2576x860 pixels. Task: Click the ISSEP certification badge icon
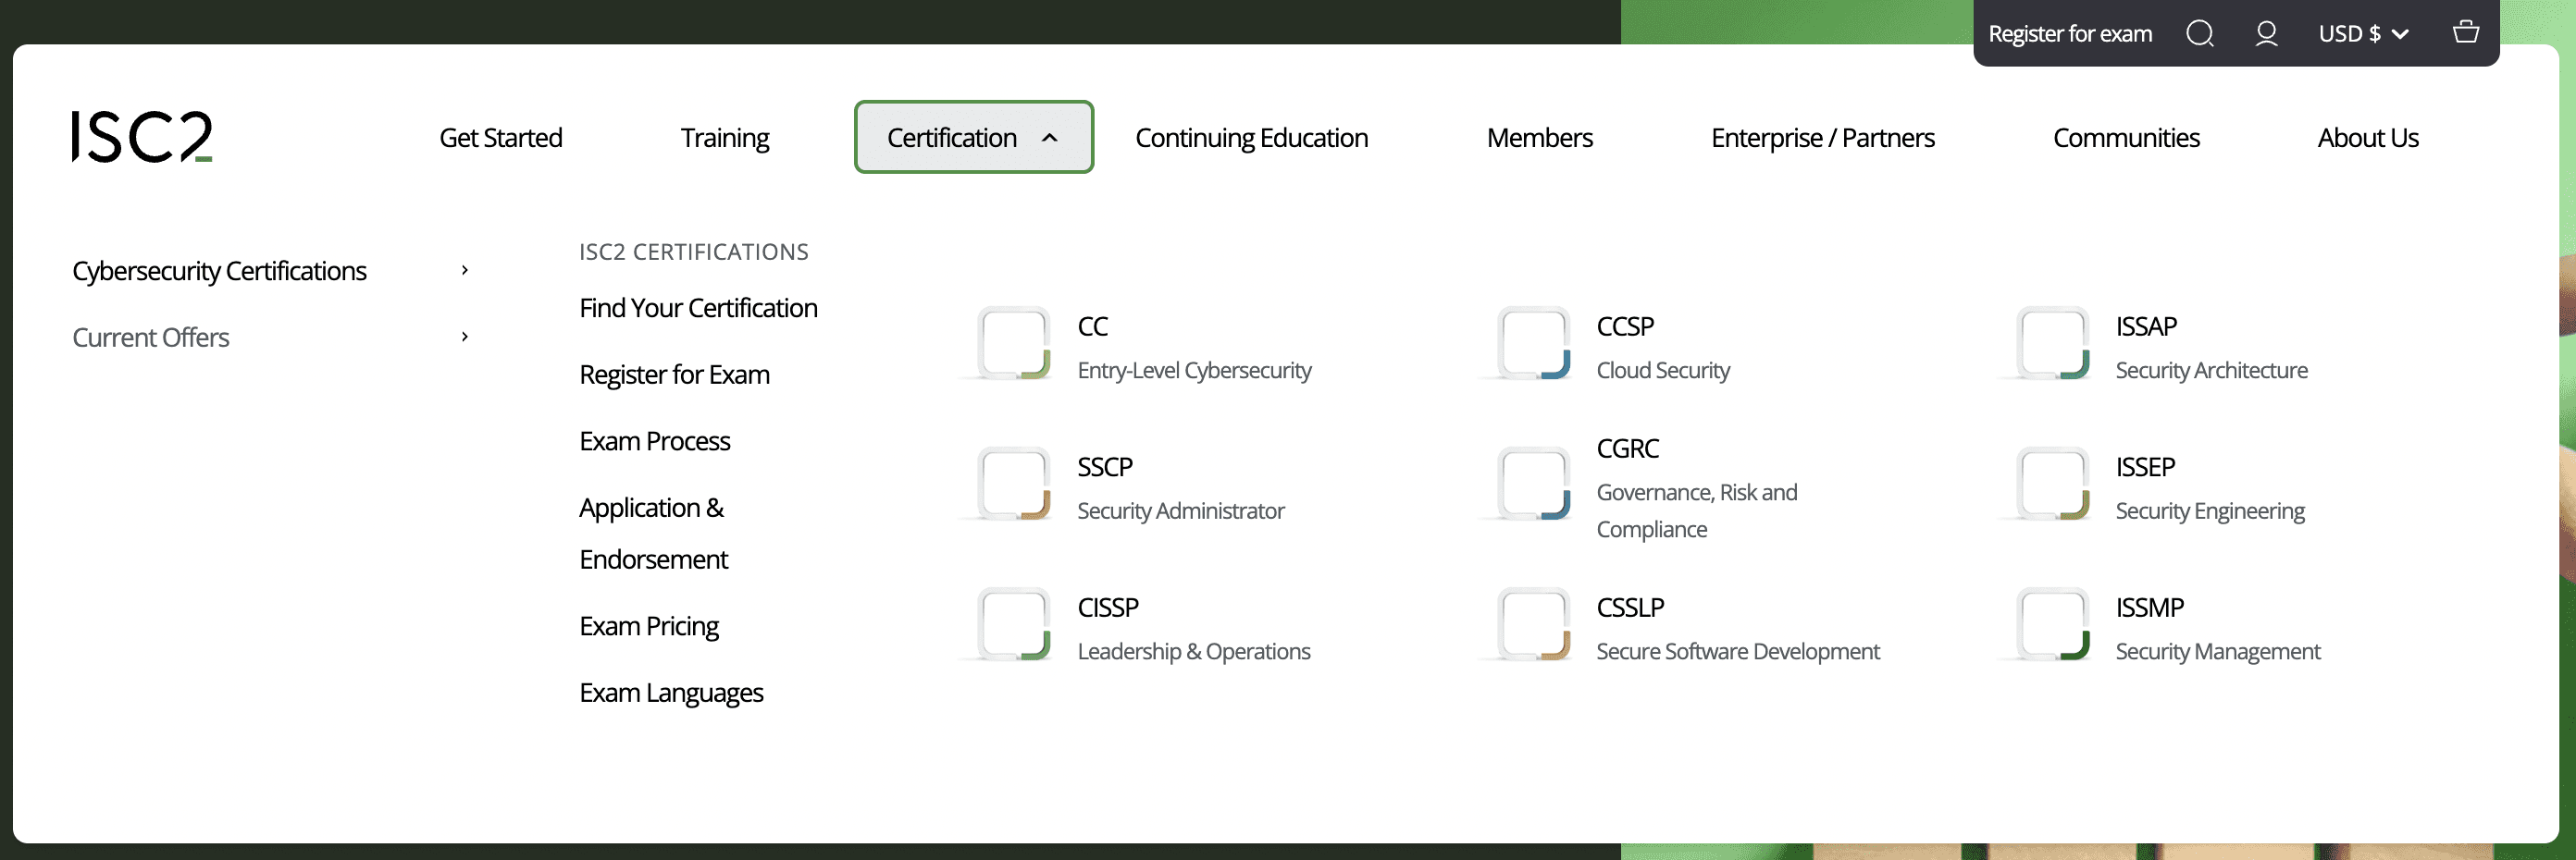click(2052, 485)
